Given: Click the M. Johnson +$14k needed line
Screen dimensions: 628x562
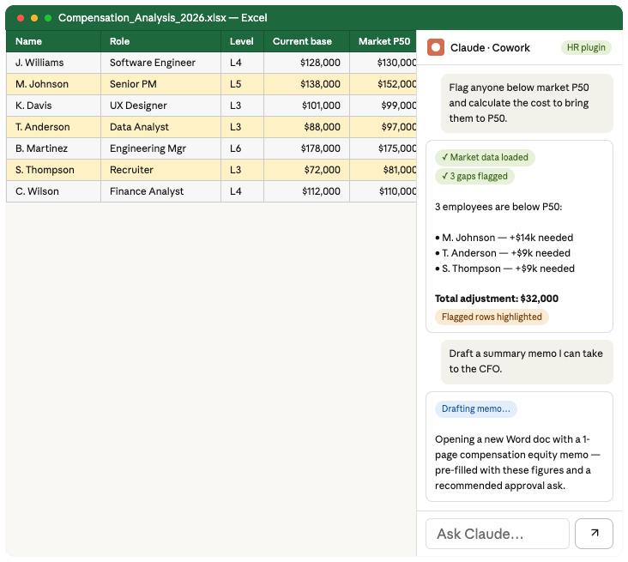Looking at the screenshot, I should click(x=504, y=238).
